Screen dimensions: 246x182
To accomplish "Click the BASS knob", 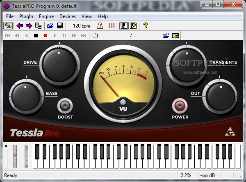I will (x=26, y=96).
